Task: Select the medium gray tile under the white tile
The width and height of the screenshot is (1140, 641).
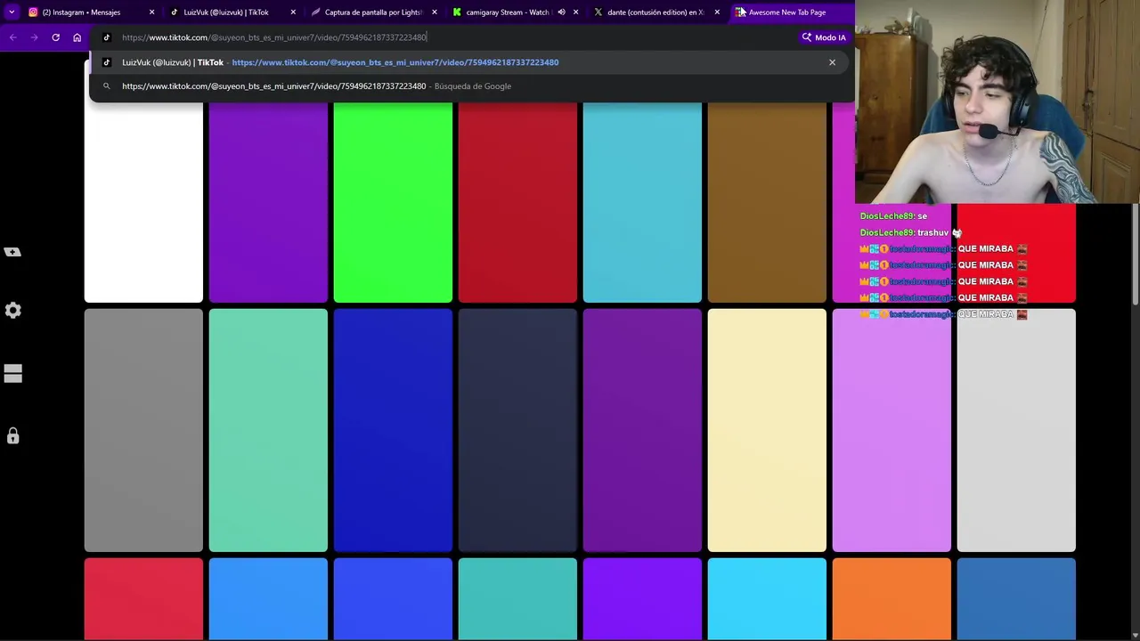Action: pos(143,430)
